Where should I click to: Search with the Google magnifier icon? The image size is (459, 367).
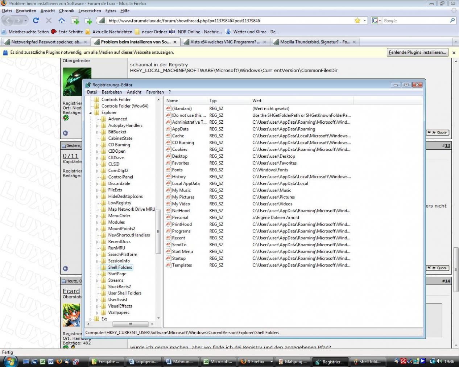pos(452,21)
